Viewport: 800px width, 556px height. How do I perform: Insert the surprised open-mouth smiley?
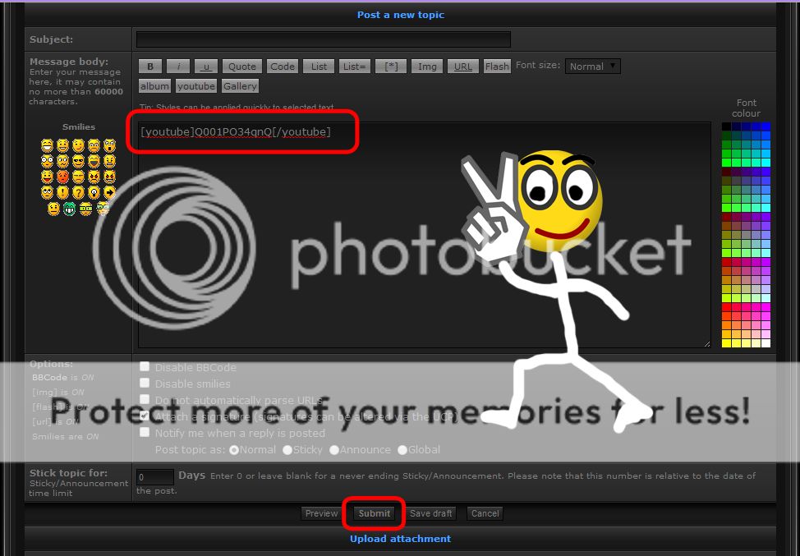pos(109,146)
